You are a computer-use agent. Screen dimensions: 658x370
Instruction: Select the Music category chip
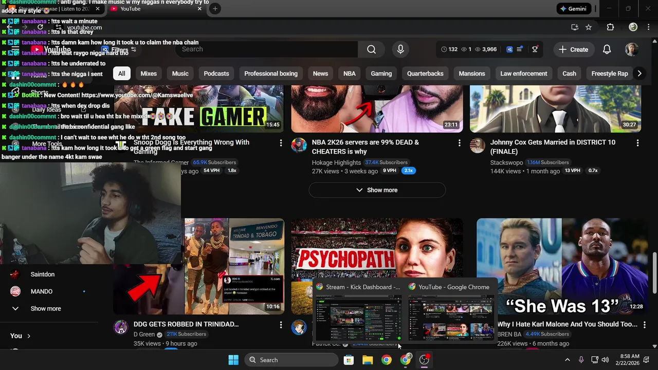180,73
